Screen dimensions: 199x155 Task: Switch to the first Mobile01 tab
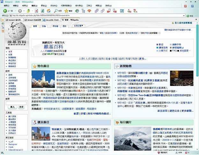click(x=14, y=20)
